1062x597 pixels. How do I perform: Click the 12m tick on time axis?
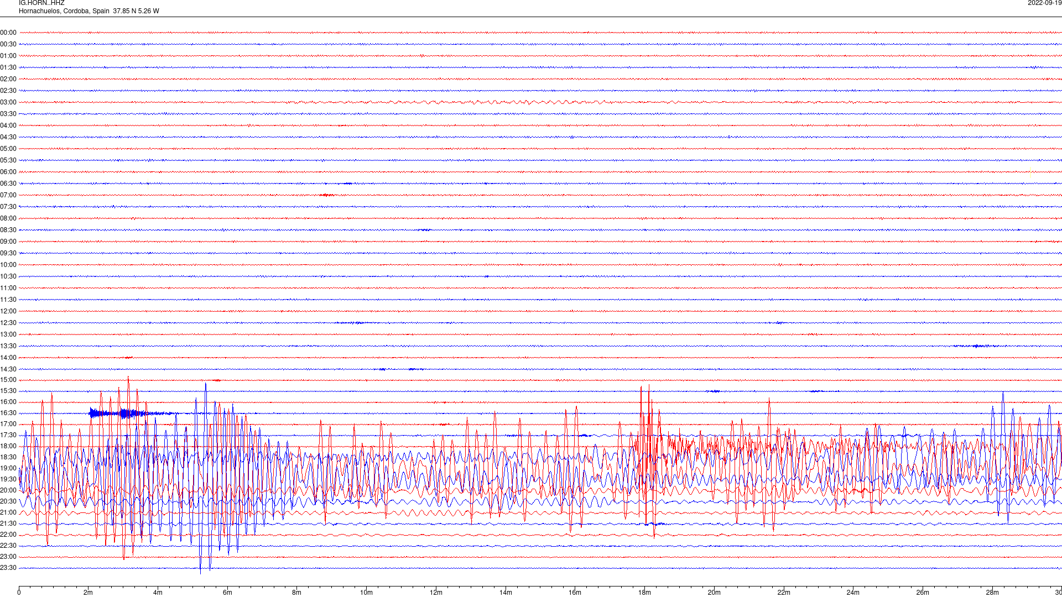[x=436, y=593]
